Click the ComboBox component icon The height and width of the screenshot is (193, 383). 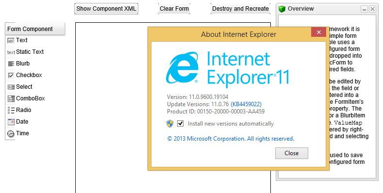coord(11,98)
